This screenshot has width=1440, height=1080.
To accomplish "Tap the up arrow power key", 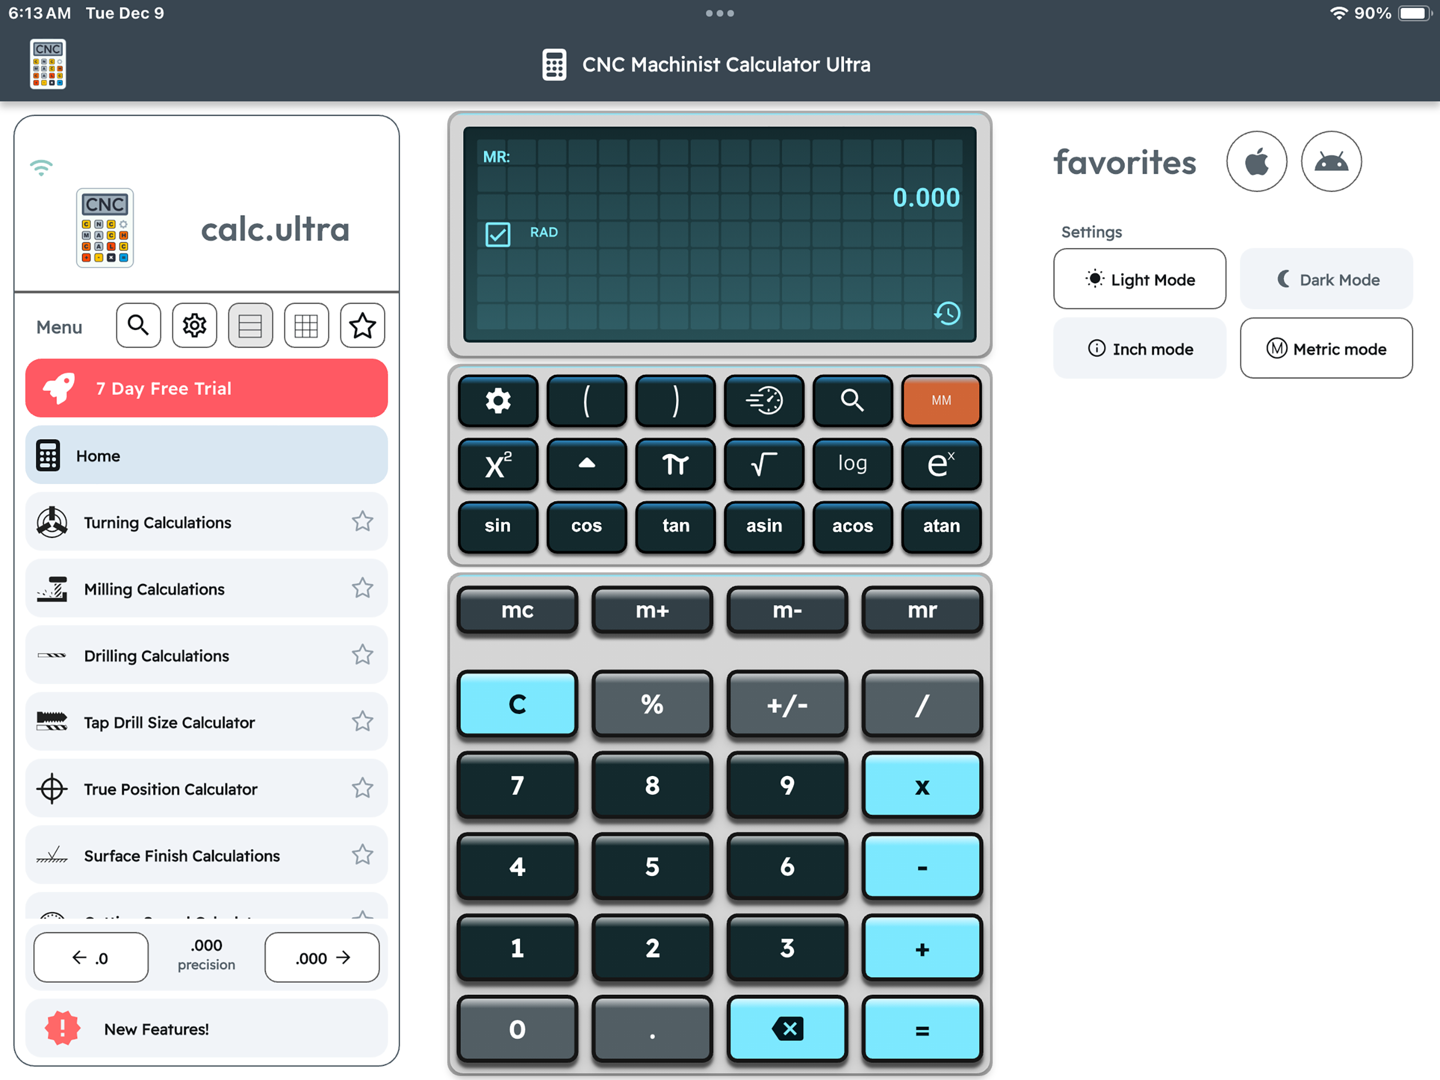I will (587, 464).
